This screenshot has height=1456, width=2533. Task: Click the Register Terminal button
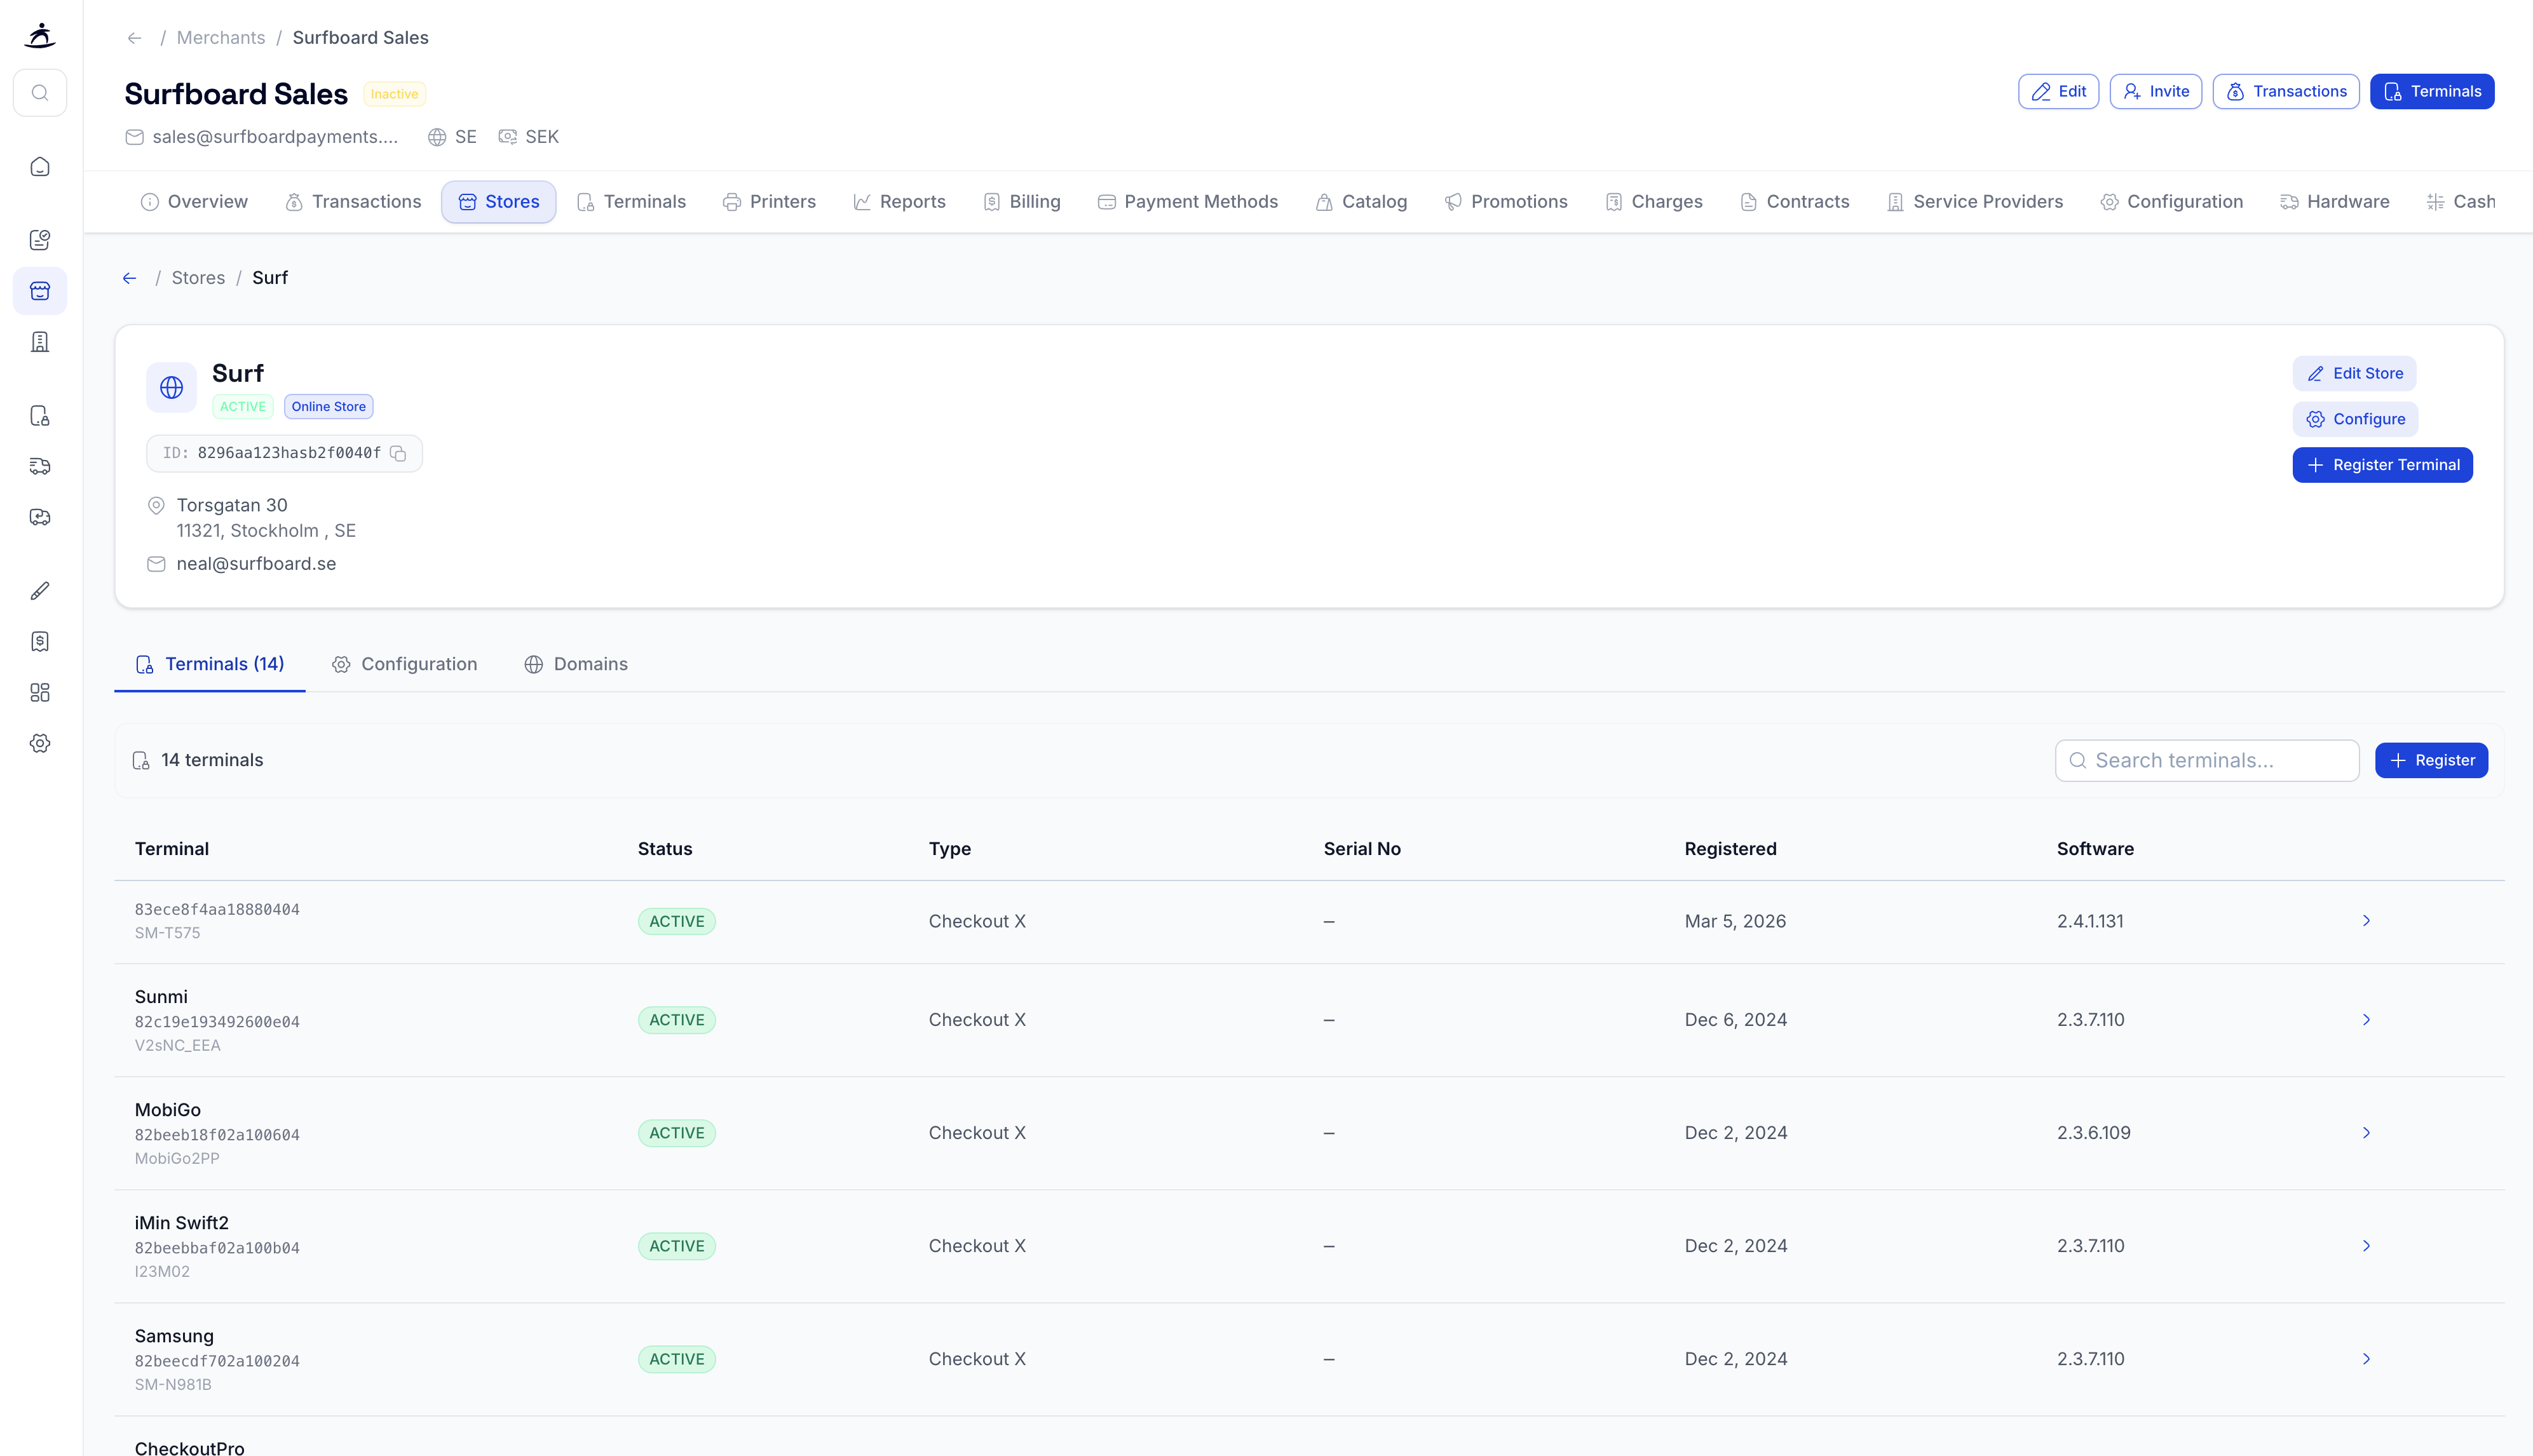click(2382, 465)
